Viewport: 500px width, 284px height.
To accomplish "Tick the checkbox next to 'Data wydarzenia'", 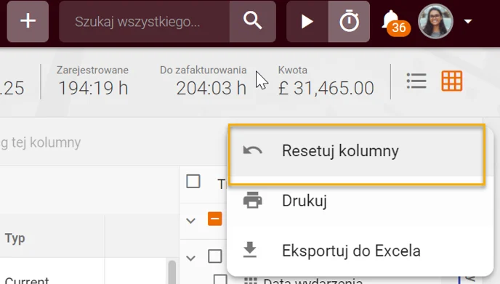I will pyautogui.click(x=220, y=280).
